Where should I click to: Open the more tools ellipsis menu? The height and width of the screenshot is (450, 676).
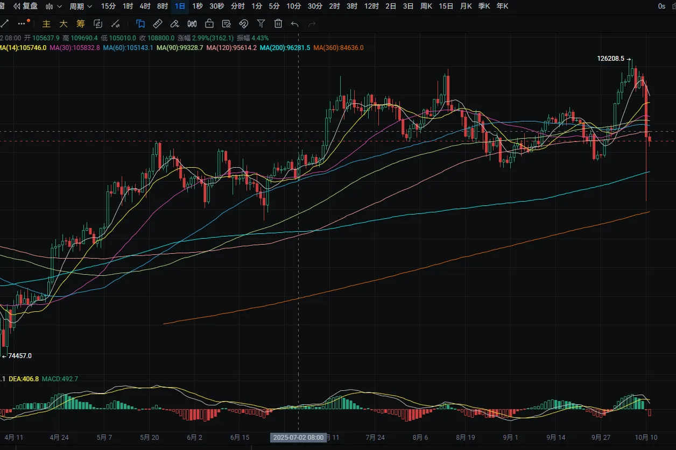coord(22,24)
